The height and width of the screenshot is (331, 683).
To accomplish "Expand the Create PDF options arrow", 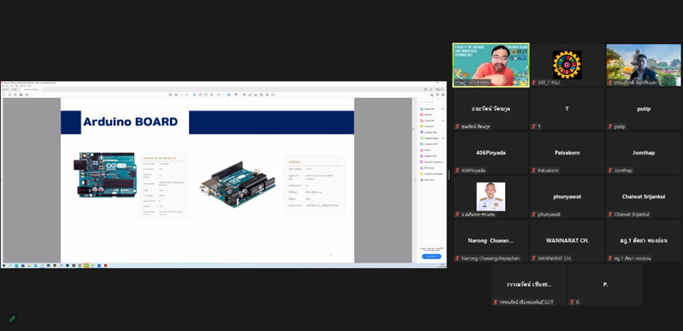I will point(443,121).
